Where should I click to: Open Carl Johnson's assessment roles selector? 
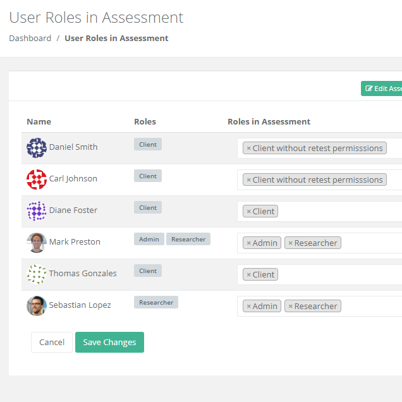[319, 180]
